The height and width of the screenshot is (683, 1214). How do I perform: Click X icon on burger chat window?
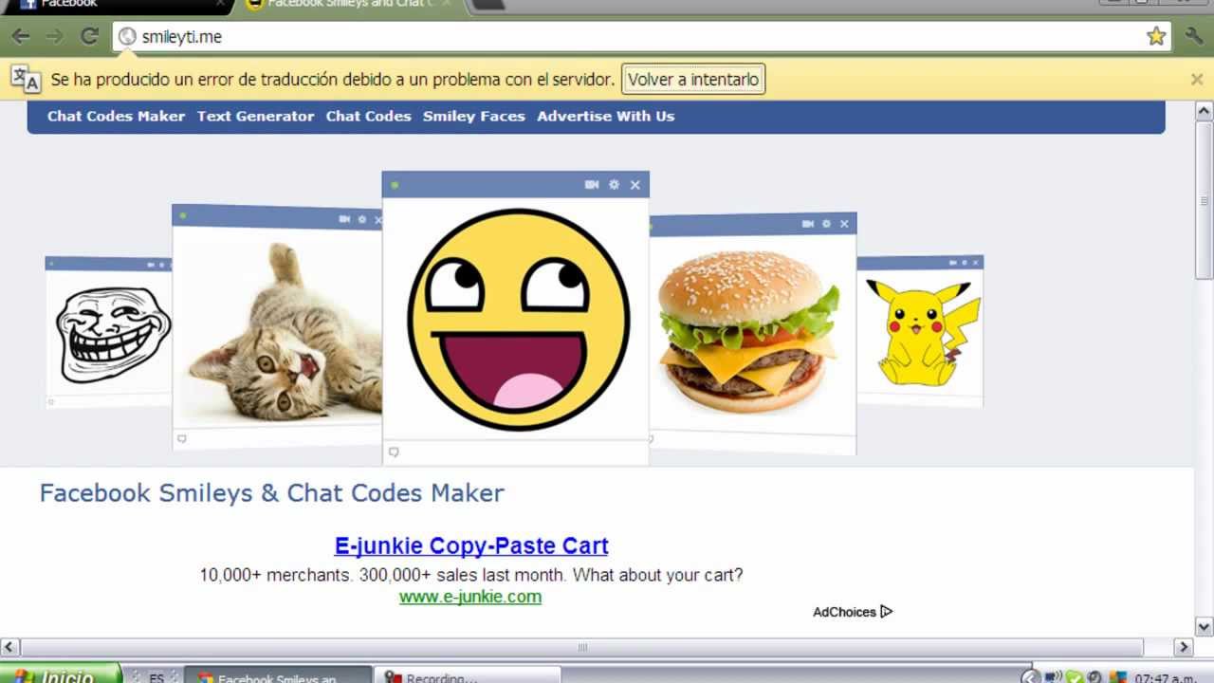[x=844, y=224]
